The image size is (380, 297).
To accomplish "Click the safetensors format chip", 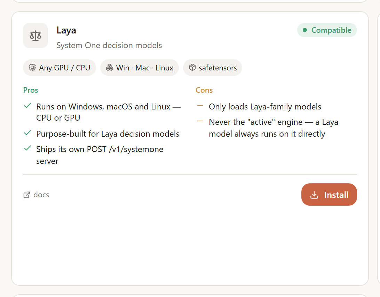I will tap(213, 68).
